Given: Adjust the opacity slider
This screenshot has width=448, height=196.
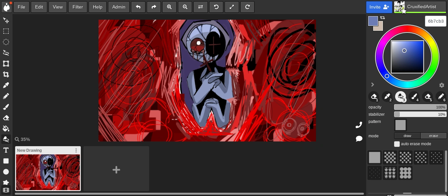Looking at the screenshot, I should [x=420, y=107].
